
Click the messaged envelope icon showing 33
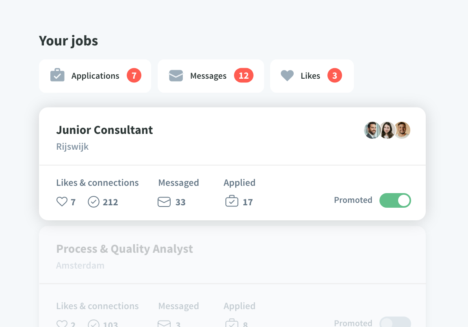point(164,202)
